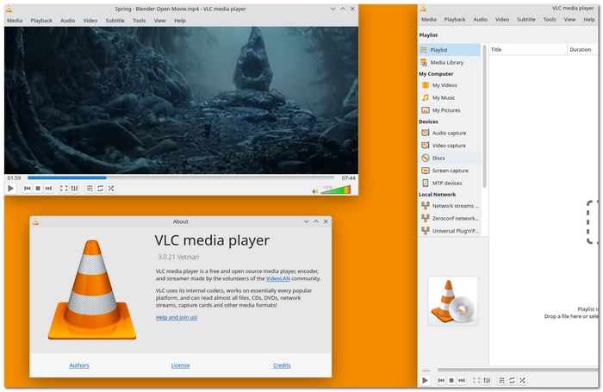
Task: Open extended settings in playlist window
Action: (487, 381)
